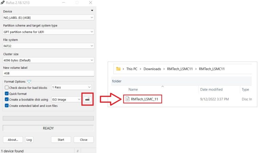
Task: Sort by Name column header
Action: [133, 89]
